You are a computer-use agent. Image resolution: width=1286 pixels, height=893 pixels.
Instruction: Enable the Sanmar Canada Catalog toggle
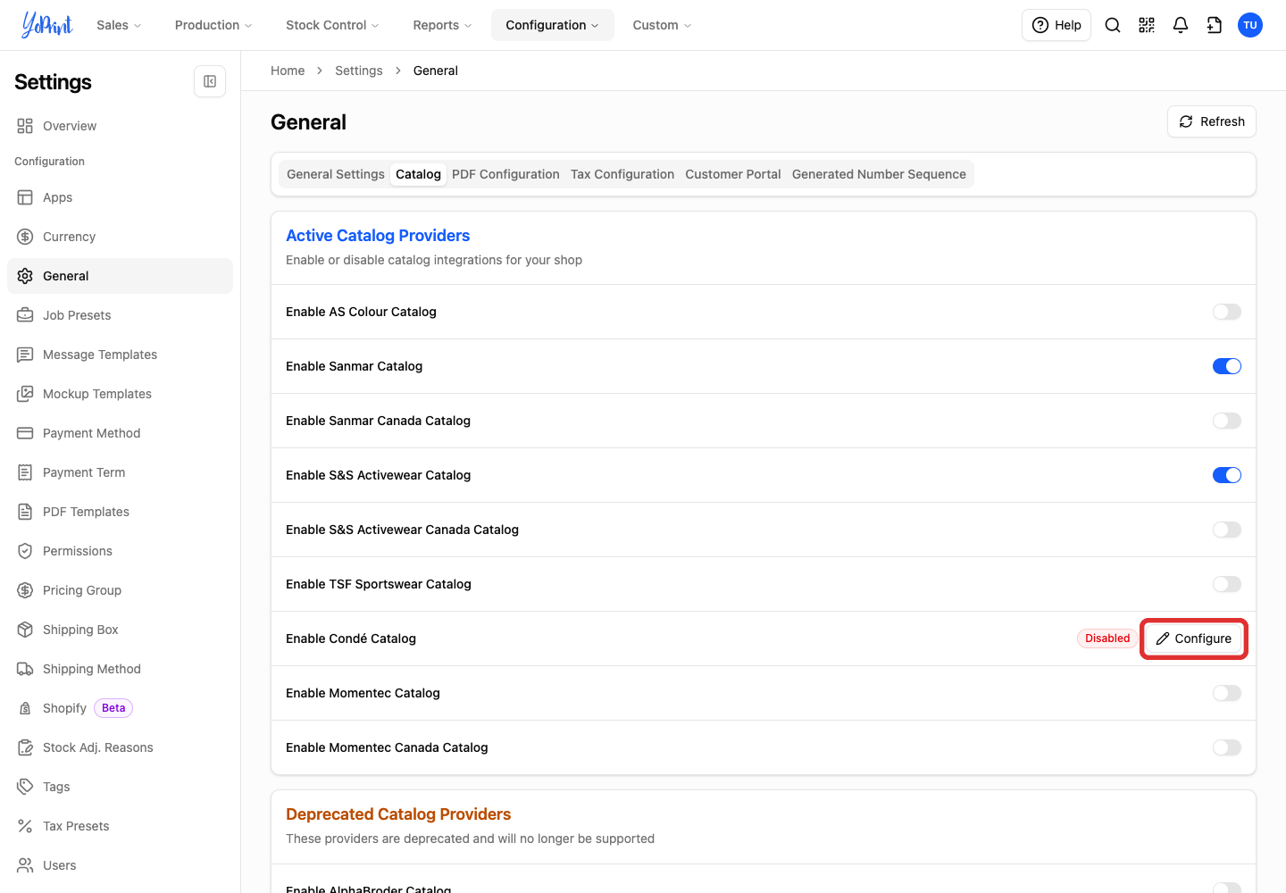tap(1227, 421)
